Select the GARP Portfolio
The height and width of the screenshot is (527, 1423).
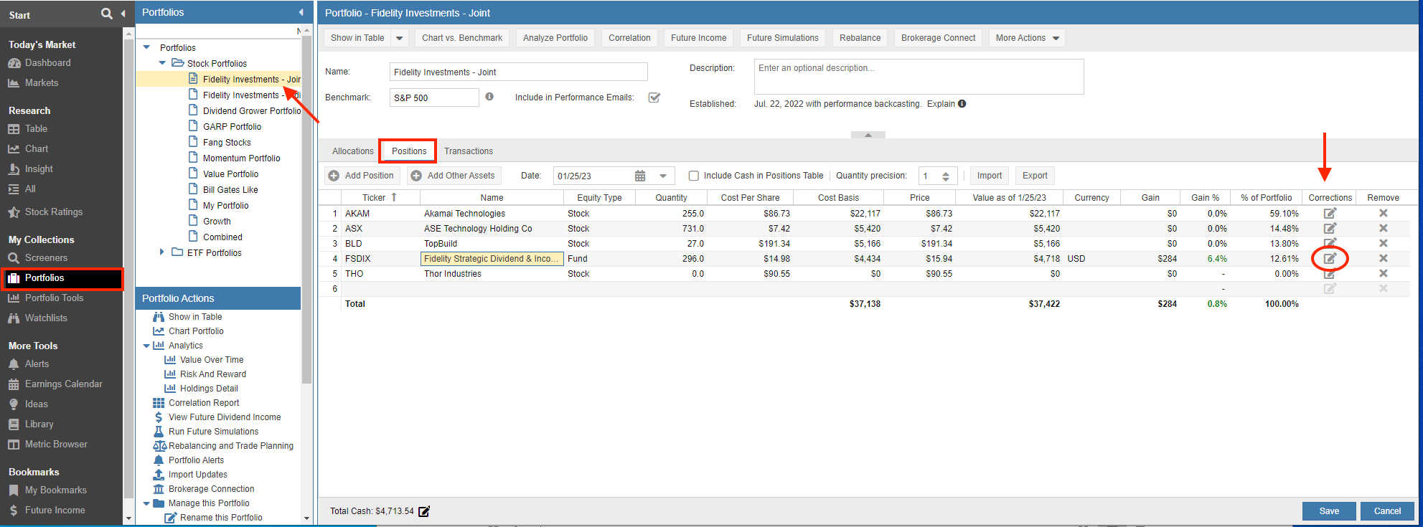232,127
